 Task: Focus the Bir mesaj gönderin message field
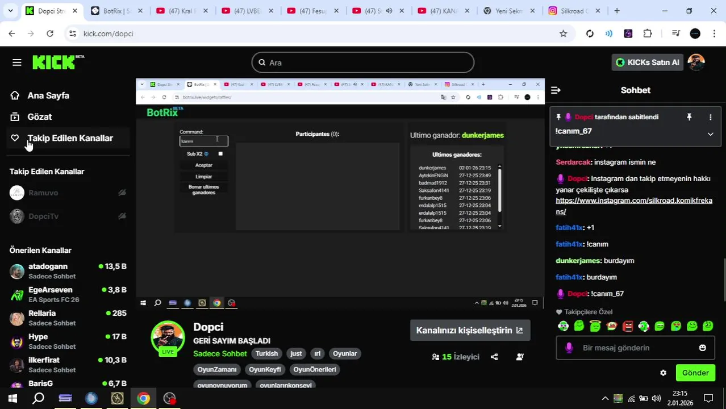[x=635, y=348]
